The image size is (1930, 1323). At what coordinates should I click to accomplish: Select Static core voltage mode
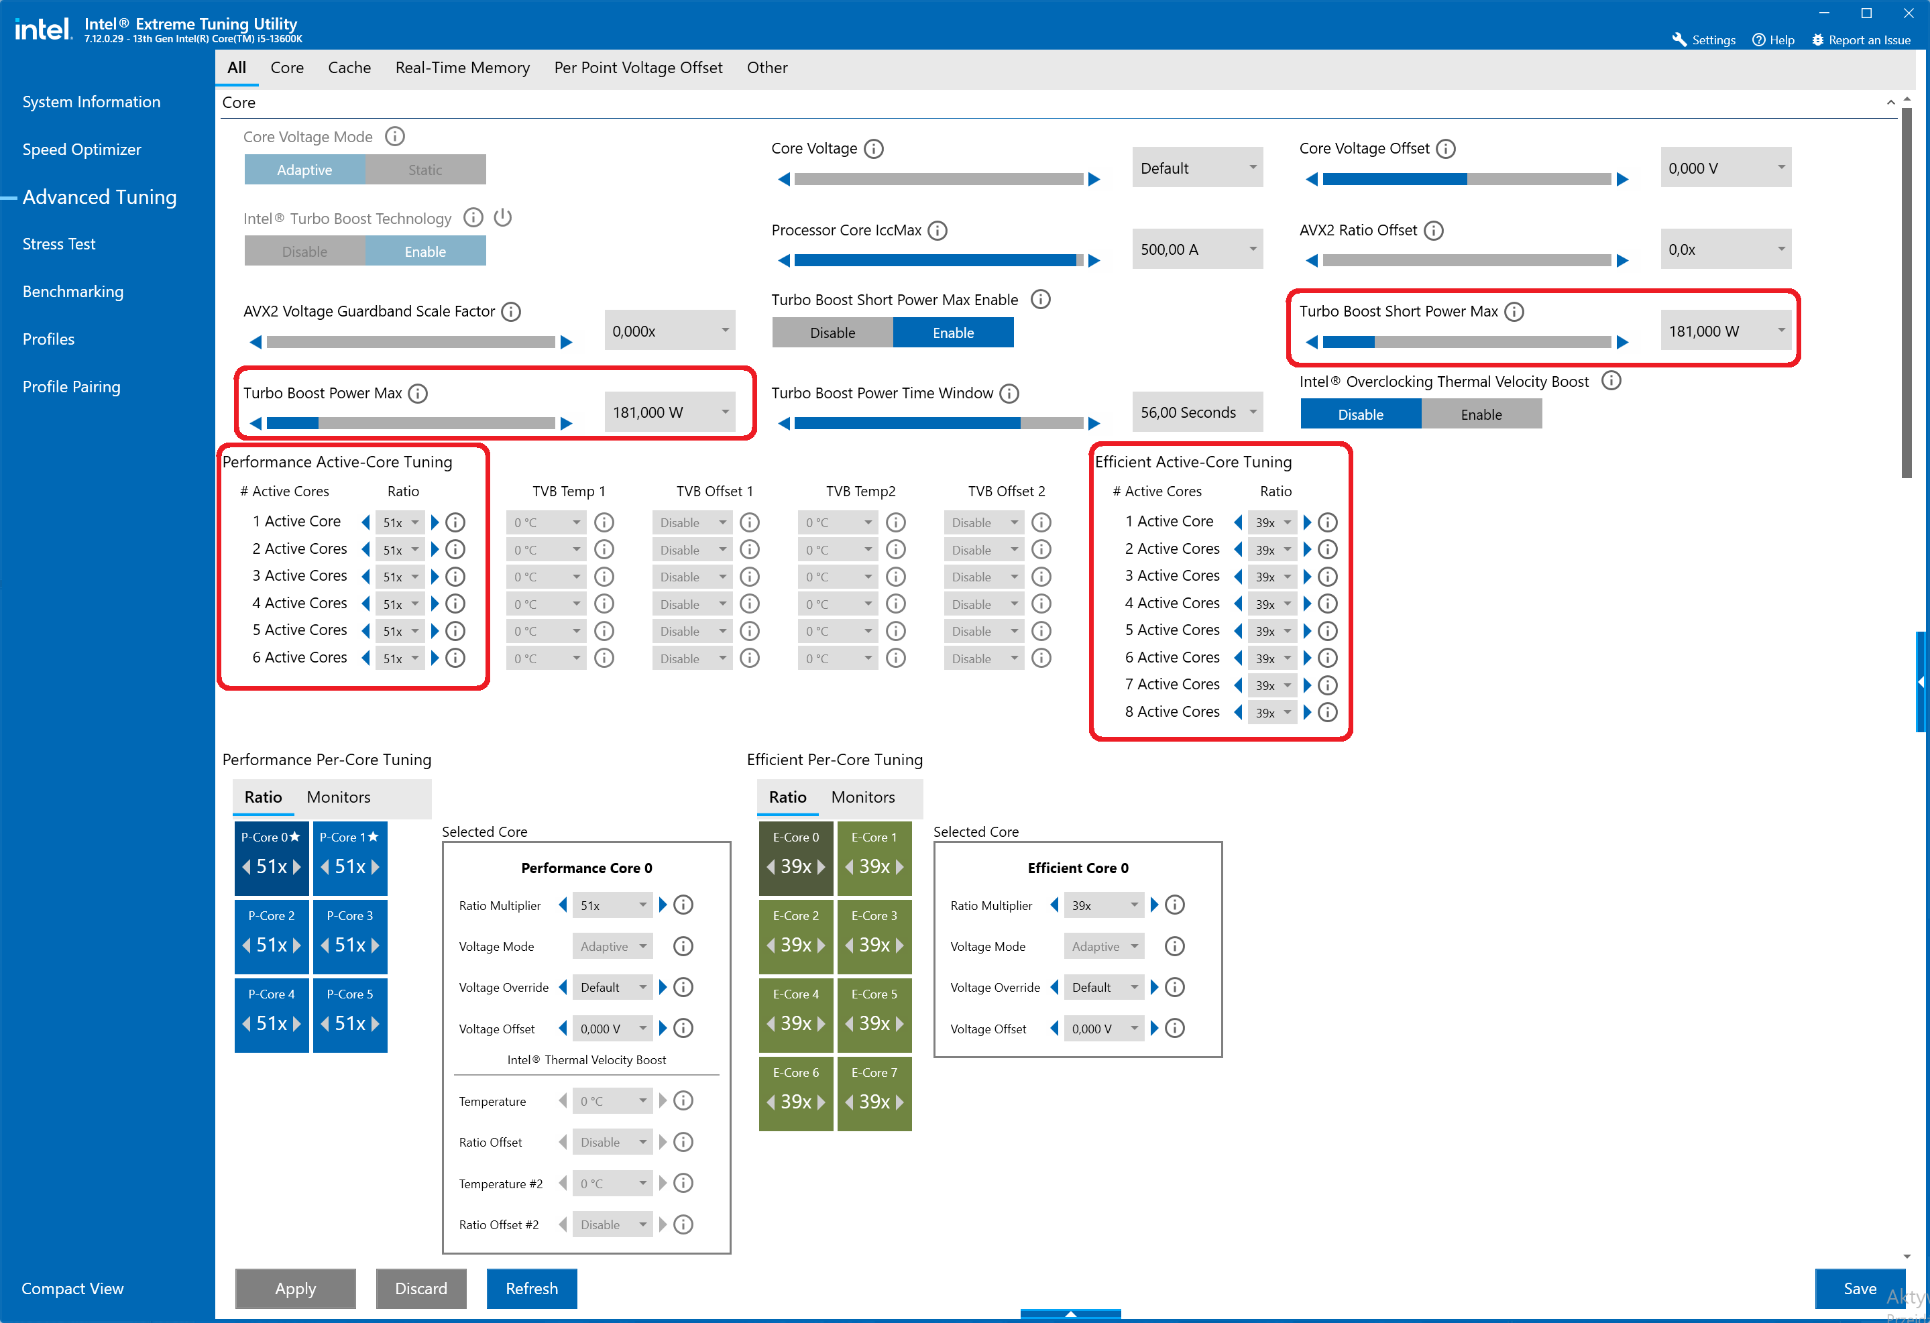tap(424, 170)
